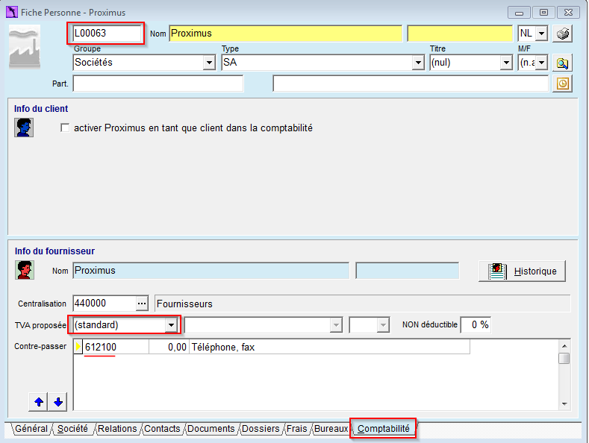The height and width of the screenshot is (443, 589).
Task: Select the Téléphone, fax description cell
Action: click(x=329, y=347)
